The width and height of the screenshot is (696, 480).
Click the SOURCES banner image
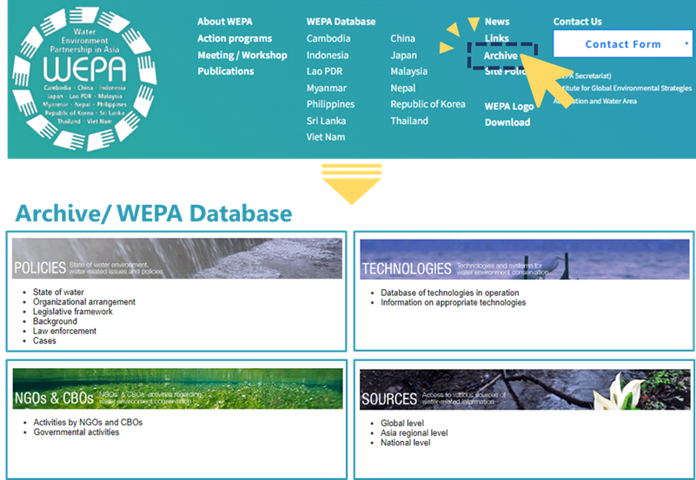525,390
